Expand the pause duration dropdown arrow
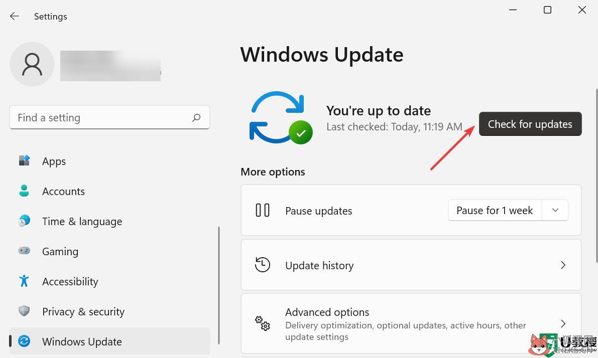 pyautogui.click(x=555, y=210)
